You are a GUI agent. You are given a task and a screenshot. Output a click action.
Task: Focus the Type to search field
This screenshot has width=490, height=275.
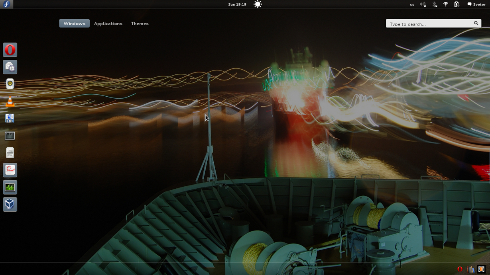coord(430,24)
